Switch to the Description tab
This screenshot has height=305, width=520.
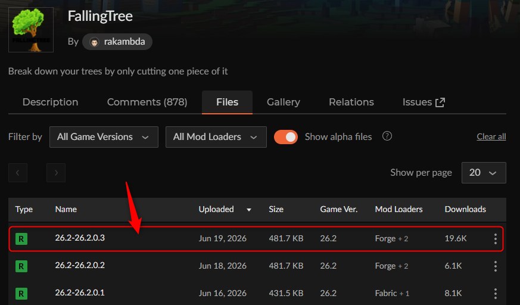pyautogui.click(x=51, y=102)
